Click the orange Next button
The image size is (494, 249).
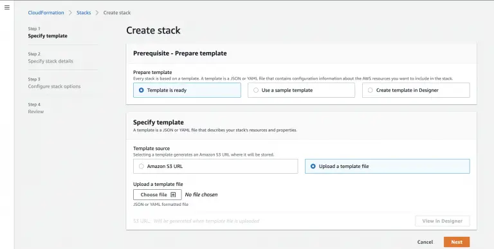(x=457, y=242)
